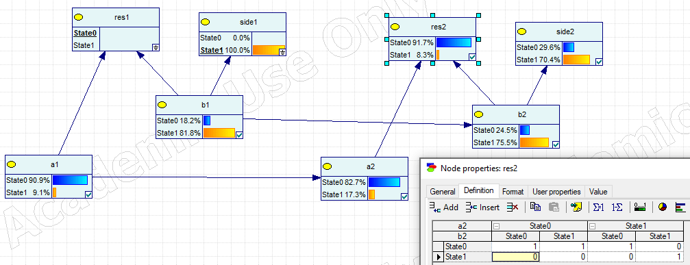Screen dimensions: 690x265
Task: Click the delete state icon with red X
Action: pos(513,207)
